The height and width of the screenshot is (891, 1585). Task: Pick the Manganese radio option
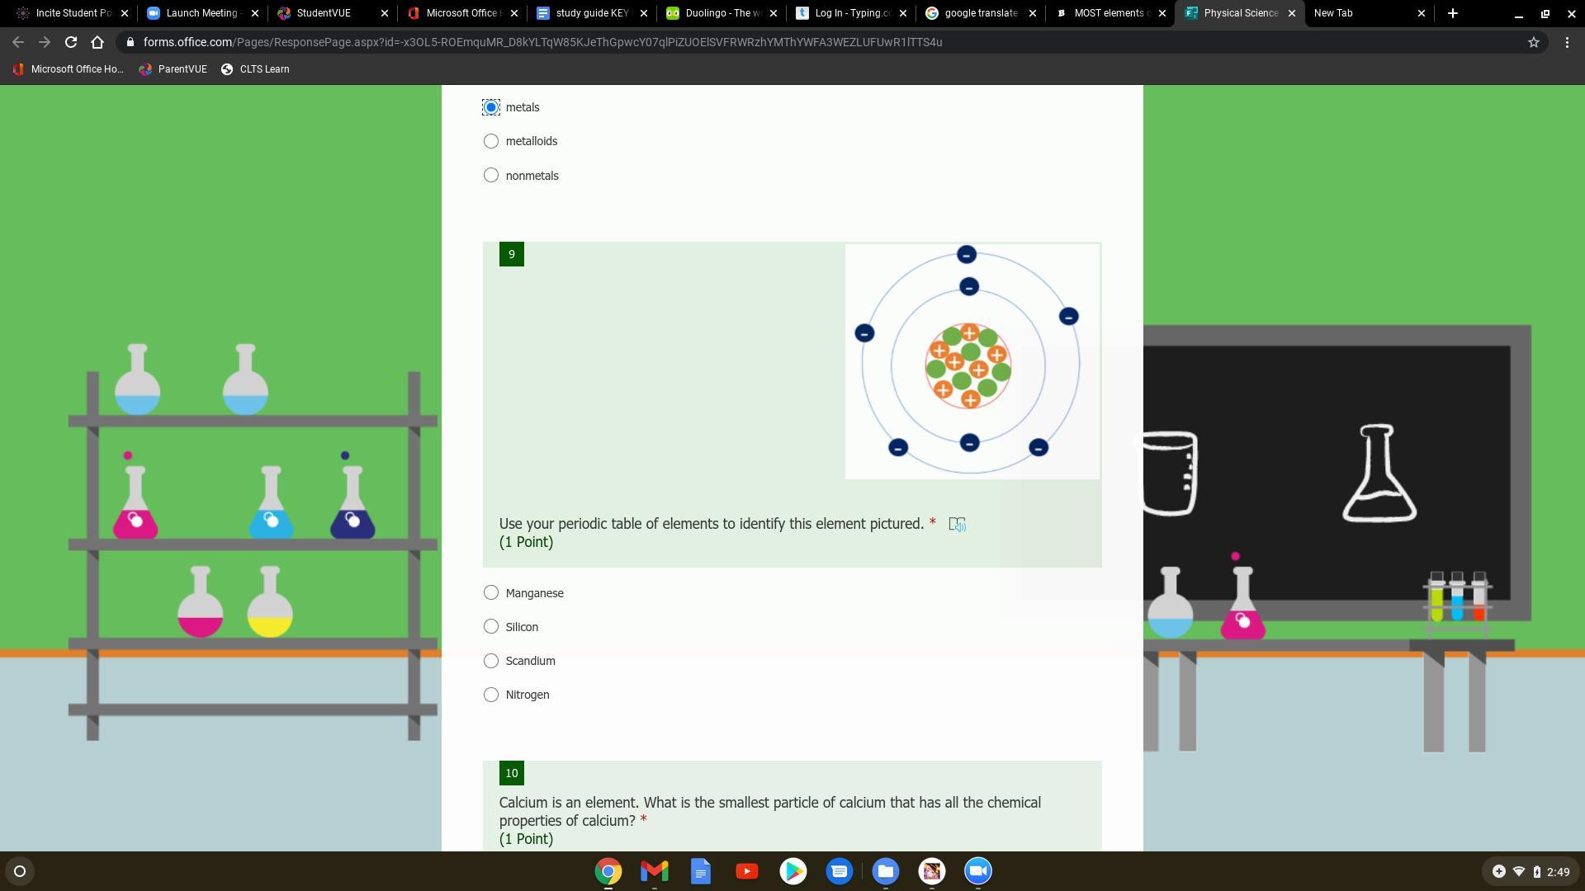point(491,593)
